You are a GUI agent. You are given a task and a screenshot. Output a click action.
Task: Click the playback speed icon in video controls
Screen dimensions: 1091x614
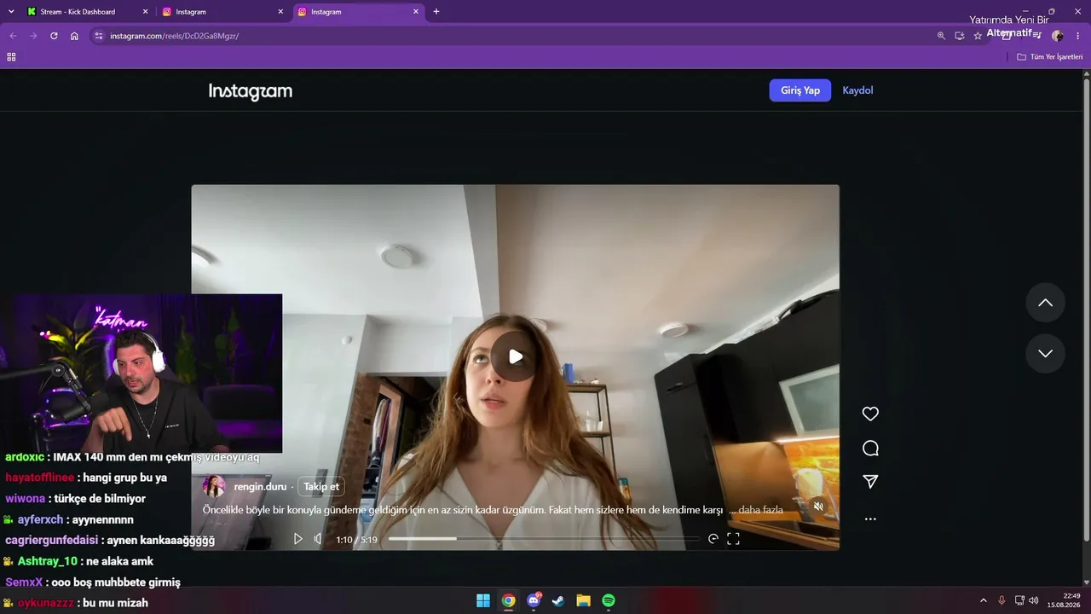pos(713,539)
